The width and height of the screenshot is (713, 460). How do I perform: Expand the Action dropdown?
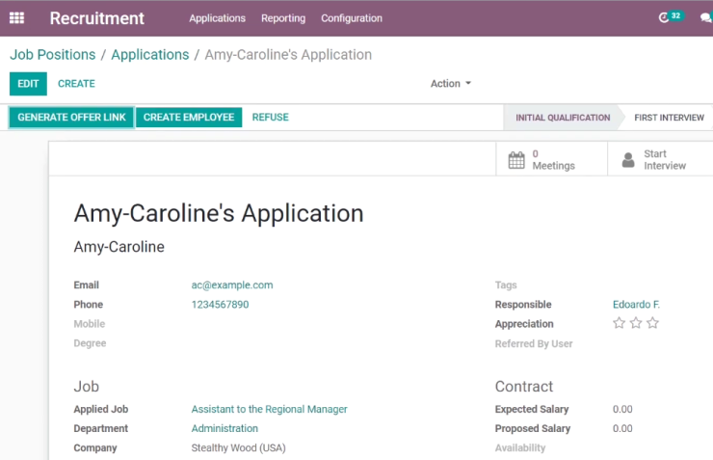[451, 84]
